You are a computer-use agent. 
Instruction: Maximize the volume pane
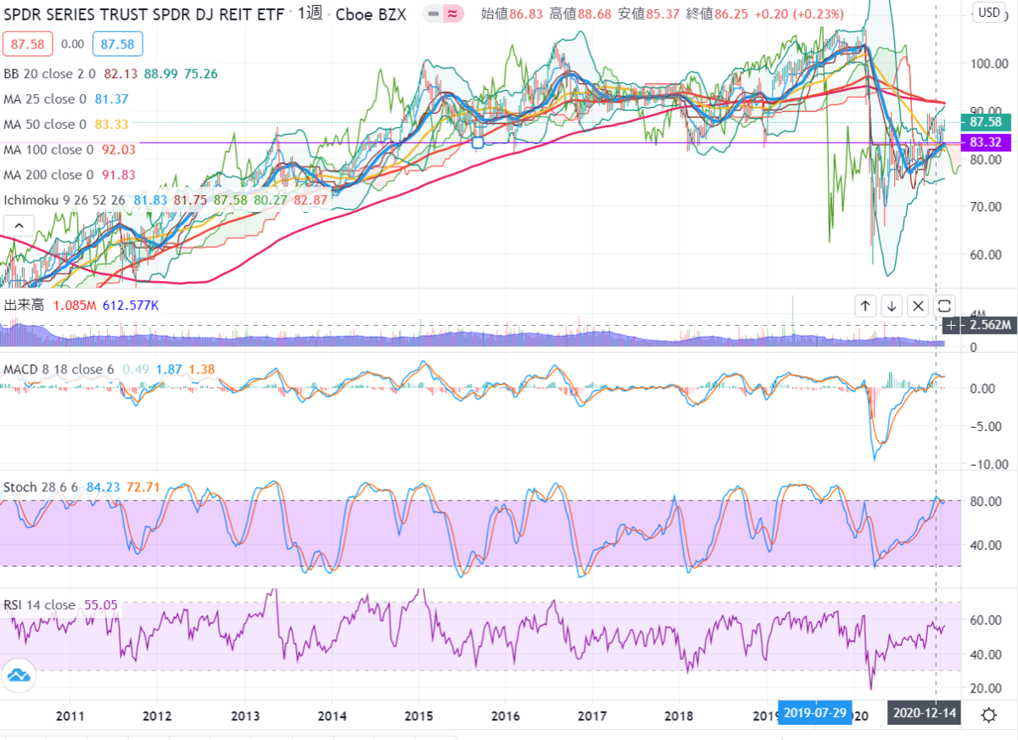point(944,306)
